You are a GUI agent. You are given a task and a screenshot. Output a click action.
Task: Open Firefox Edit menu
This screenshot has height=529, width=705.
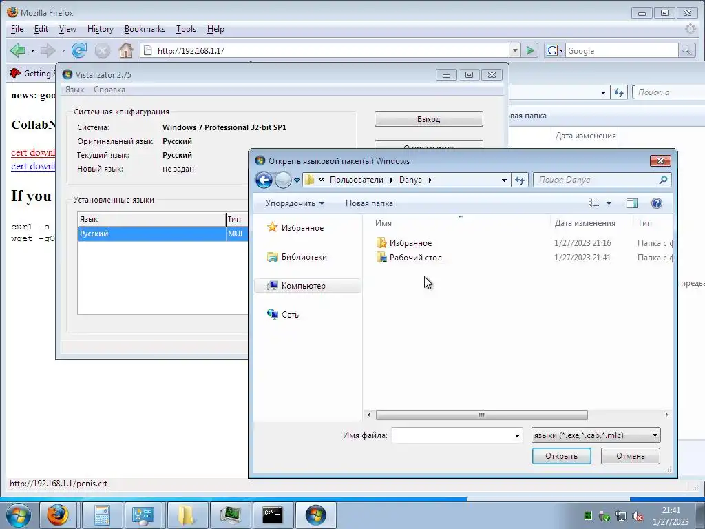pos(41,29)
